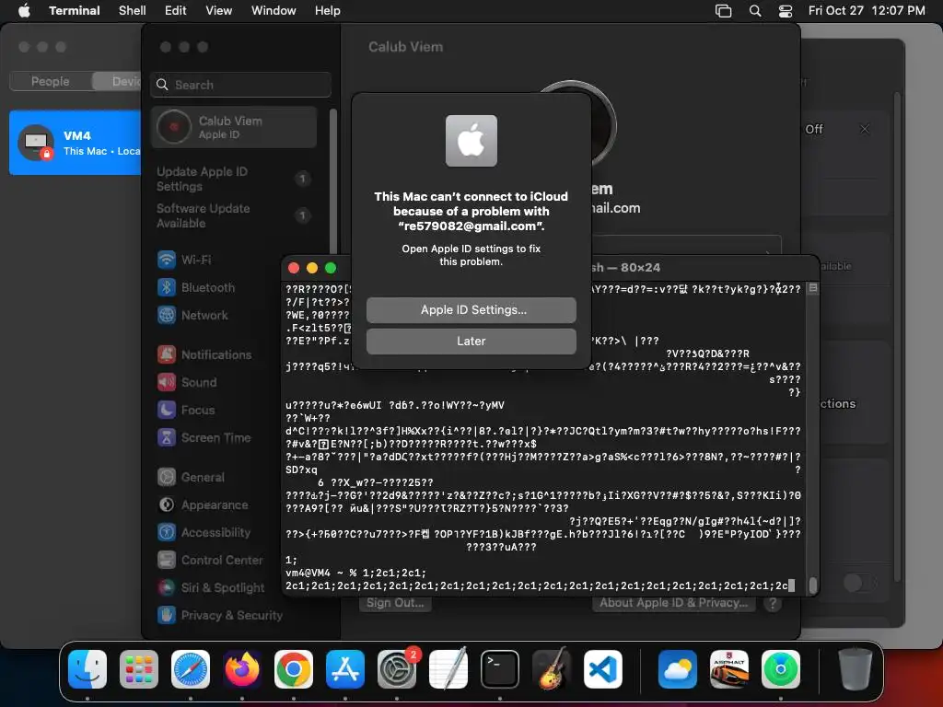Open Find My from the Dock

pos(781,668)
